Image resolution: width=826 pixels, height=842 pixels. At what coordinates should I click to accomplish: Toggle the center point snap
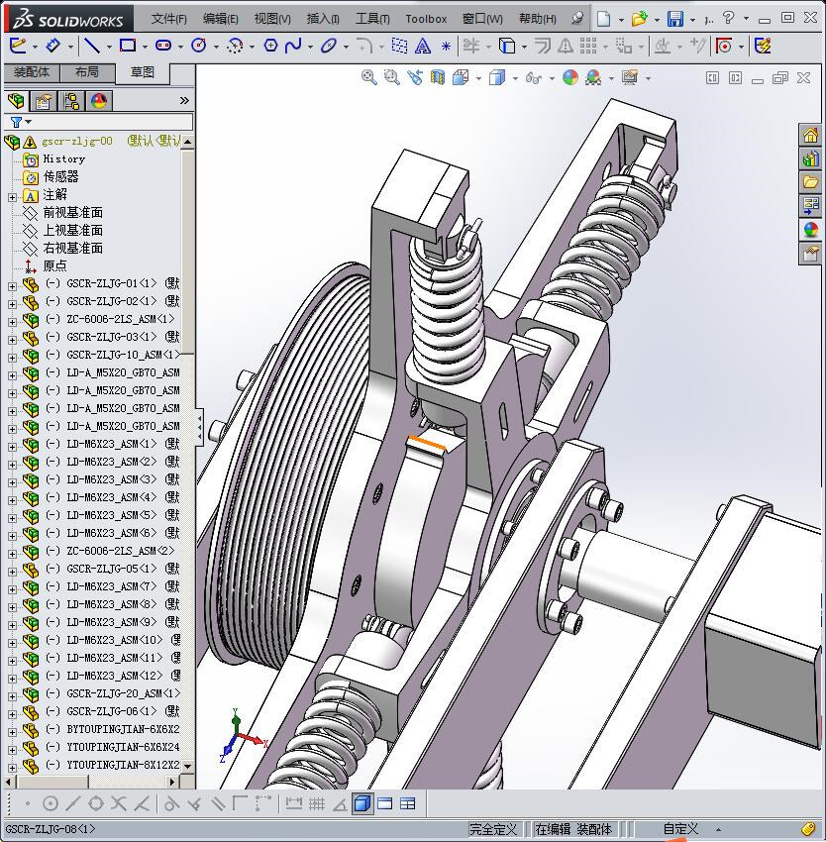[50, 804]
